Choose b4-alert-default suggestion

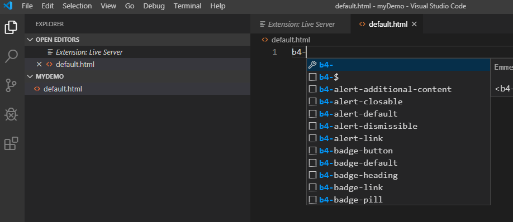tap(398, 114)
